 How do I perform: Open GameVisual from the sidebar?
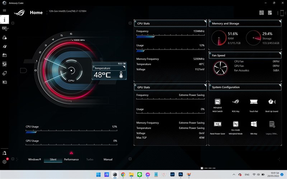pos(5,47)
